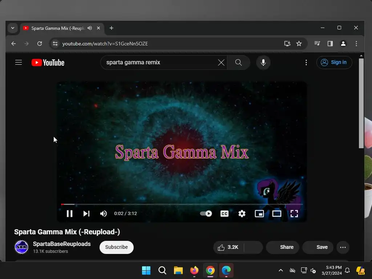The width and height of the screenshot is (372, 279).
Task: Open Chrome profile menu
Action: [x=343, y=44]
